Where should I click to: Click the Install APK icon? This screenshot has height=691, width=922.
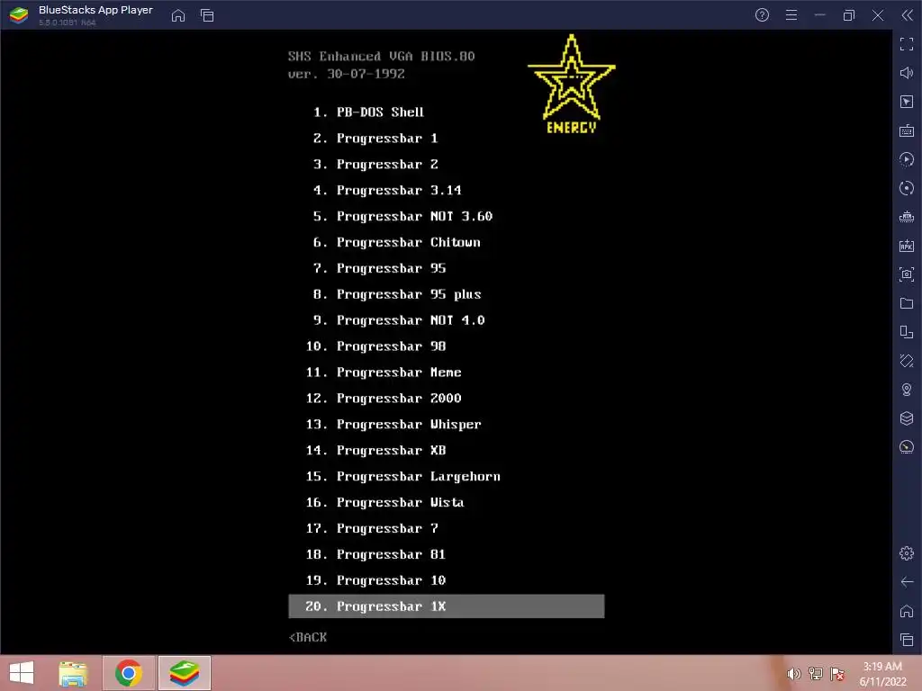[907, 246]
